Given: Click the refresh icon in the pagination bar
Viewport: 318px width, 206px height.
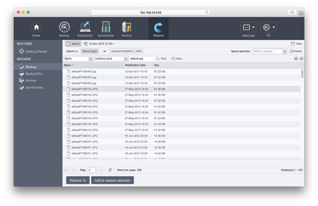Looking at the screenshot, I should click(x=110, y=170).
